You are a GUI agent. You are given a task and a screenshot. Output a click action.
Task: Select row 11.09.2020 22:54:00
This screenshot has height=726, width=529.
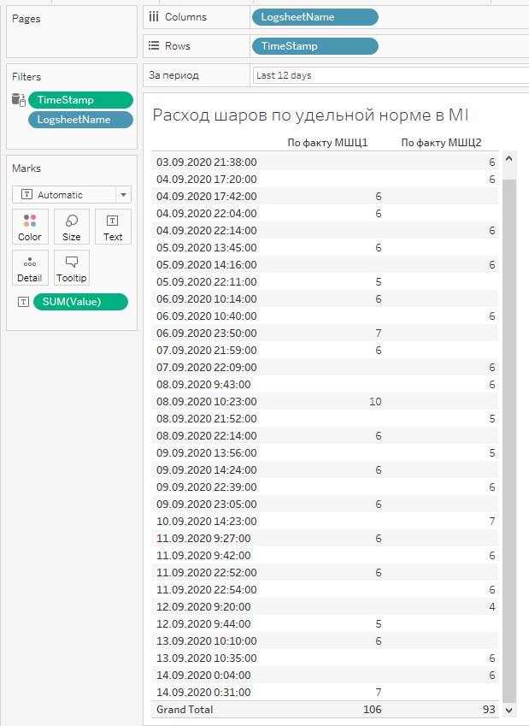[x=325, y=589]
